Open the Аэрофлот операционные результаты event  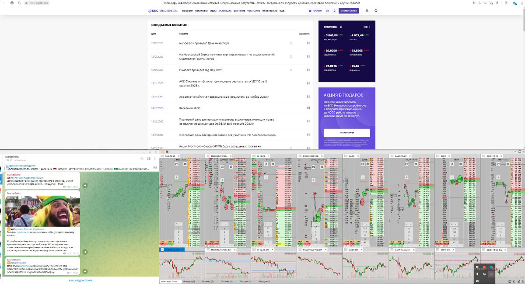pos(224,97)
